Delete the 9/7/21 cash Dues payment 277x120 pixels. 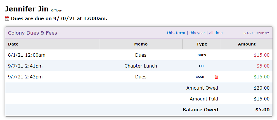point(216,77)
